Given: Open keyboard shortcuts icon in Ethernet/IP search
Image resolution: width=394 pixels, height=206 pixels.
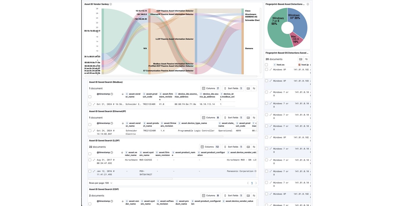Looking at the screenshot, I should (x=248, y=118).
